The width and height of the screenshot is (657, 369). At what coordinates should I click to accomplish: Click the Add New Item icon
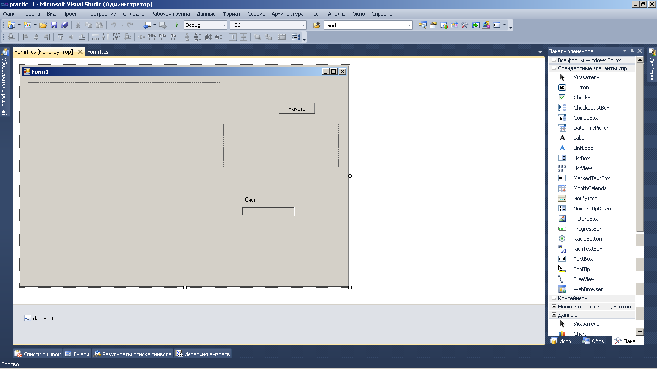click(27, 25)
